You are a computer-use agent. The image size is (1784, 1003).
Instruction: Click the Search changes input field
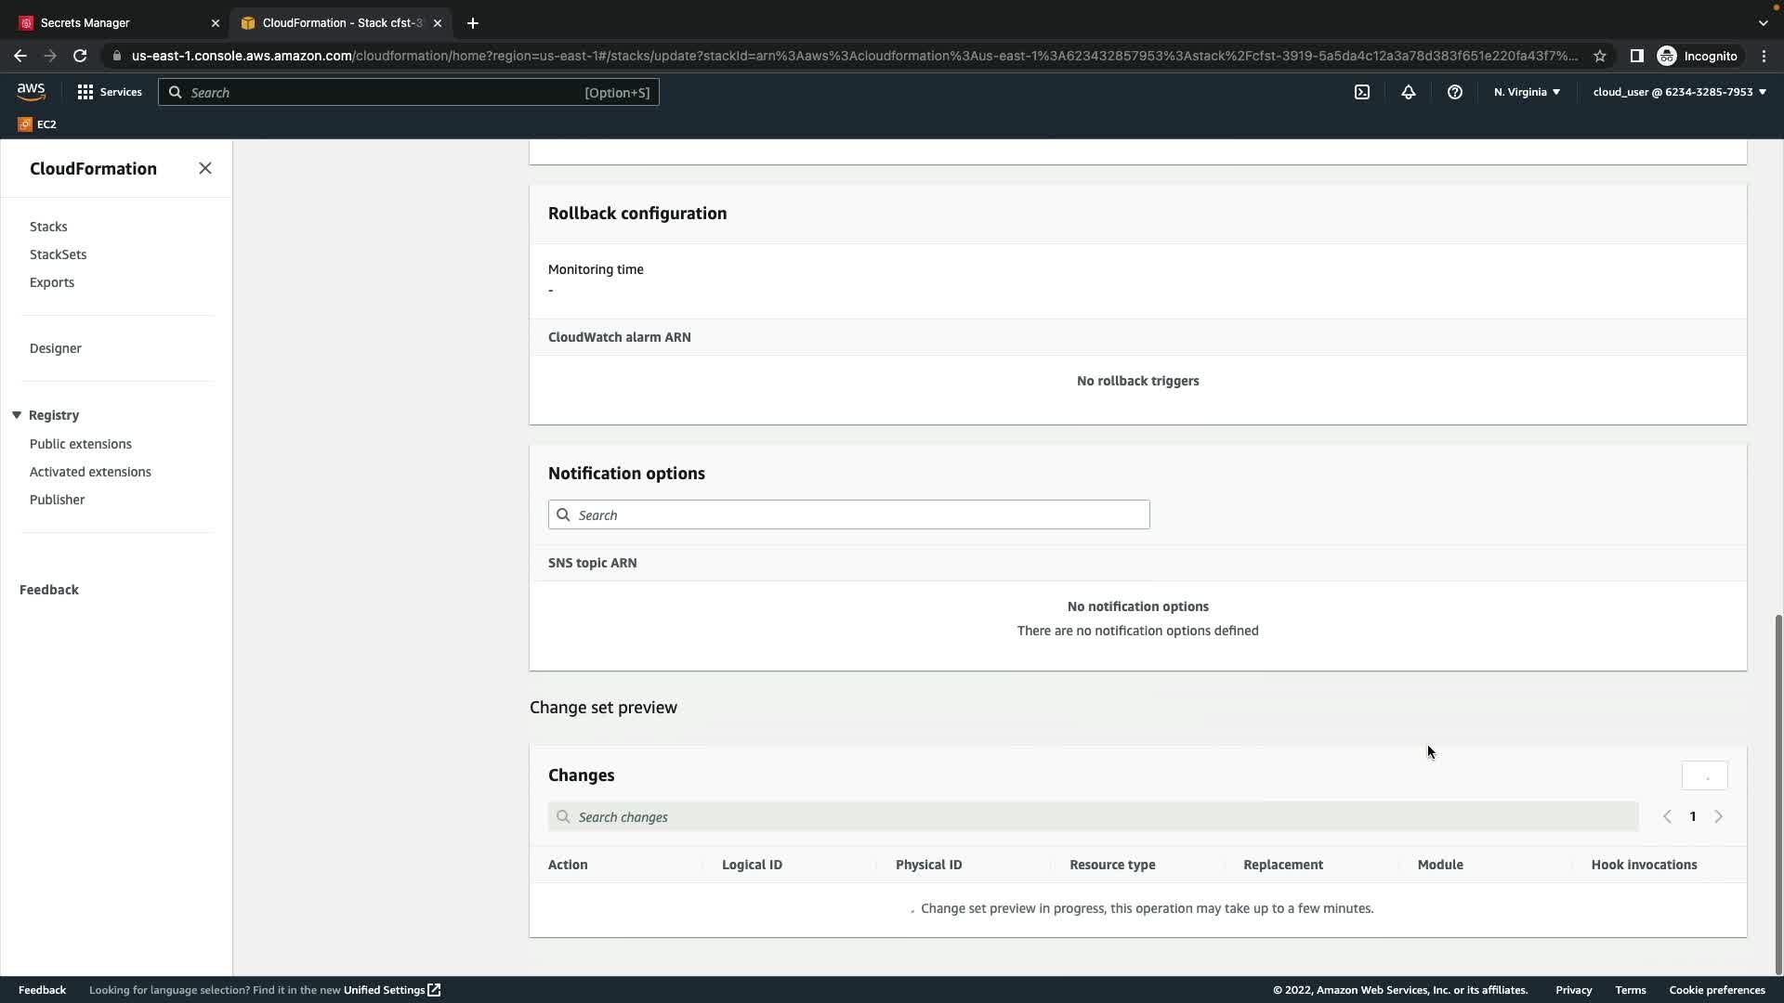point(1092,817)
